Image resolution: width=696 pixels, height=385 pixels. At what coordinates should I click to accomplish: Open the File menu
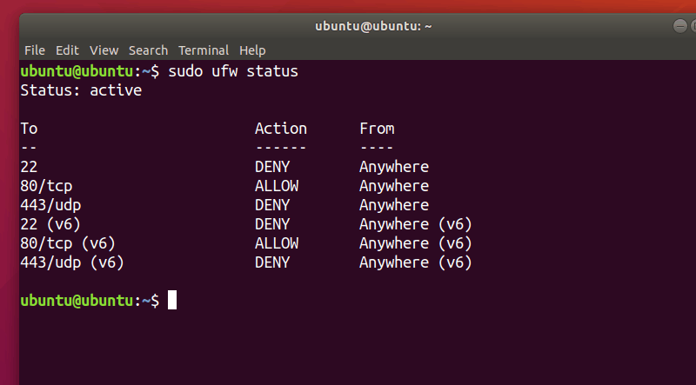[35, 50]
